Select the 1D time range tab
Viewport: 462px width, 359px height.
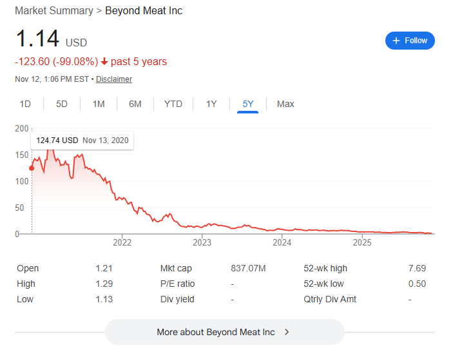click(25, 104)
